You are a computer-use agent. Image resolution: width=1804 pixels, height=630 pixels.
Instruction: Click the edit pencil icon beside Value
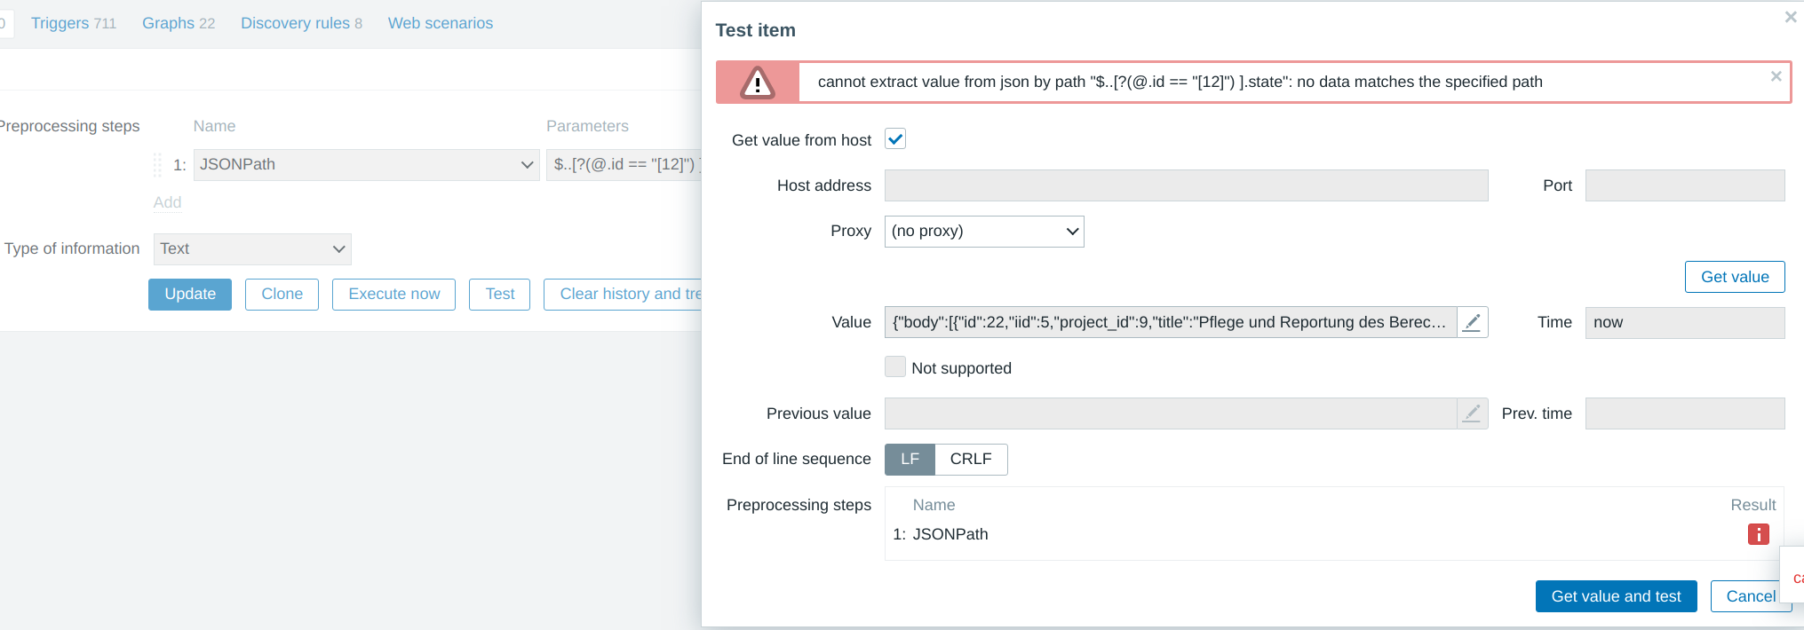[1472, 322]
